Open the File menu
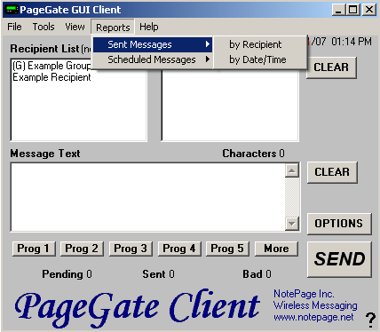380x332 pixels. pyautogui.click(x=14, y=27)
